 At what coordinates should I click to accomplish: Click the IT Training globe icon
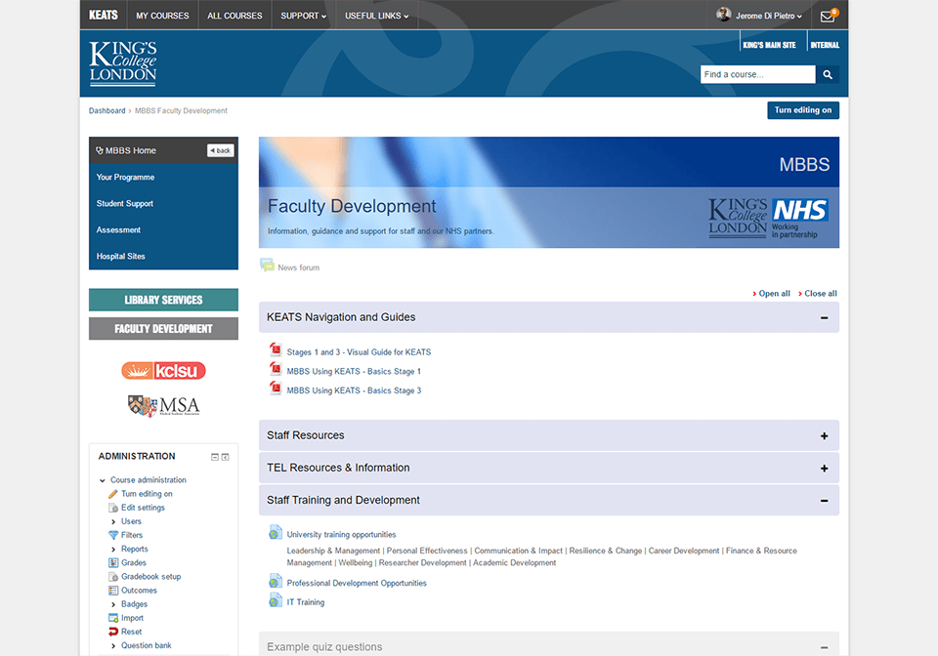(276, 600)
